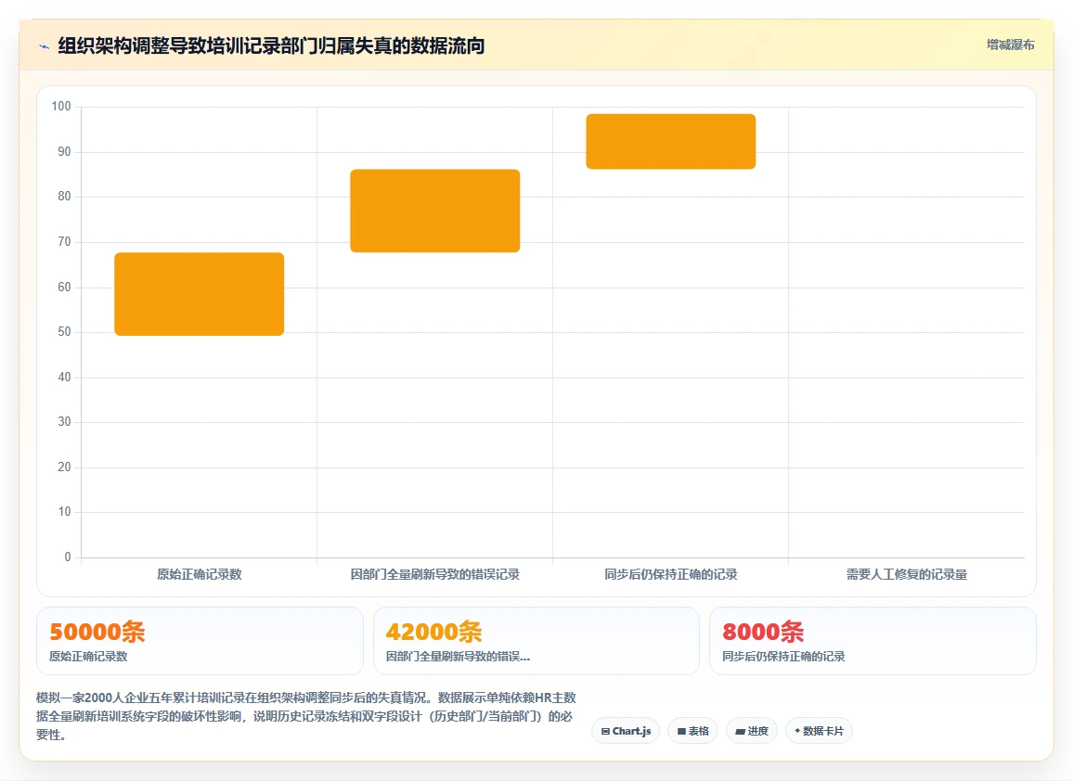The height and width of the screenshot is (781, 1073).
Task: Click the y-axis value 80
Action: [64, 197]
